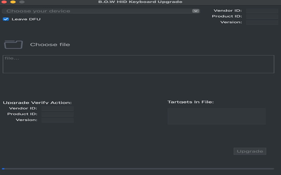Click the top Product ID field

pos(262,16)
